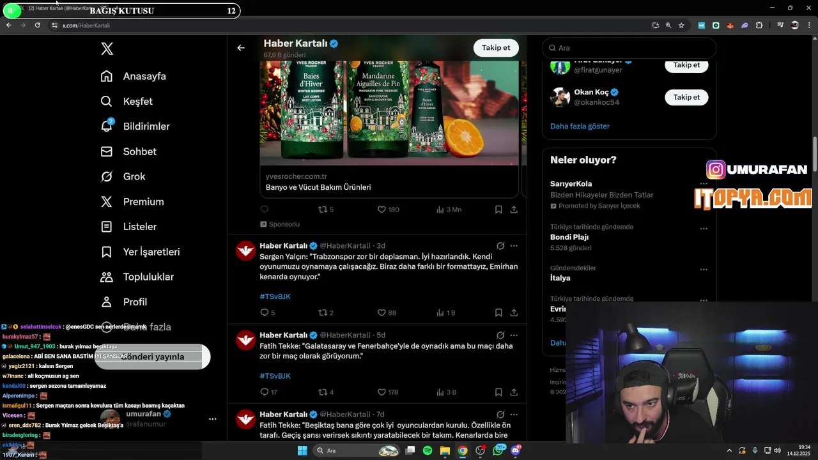Open Premium page in sidebar
This screenshot has width=818, height=460.
tap(132, 201)
